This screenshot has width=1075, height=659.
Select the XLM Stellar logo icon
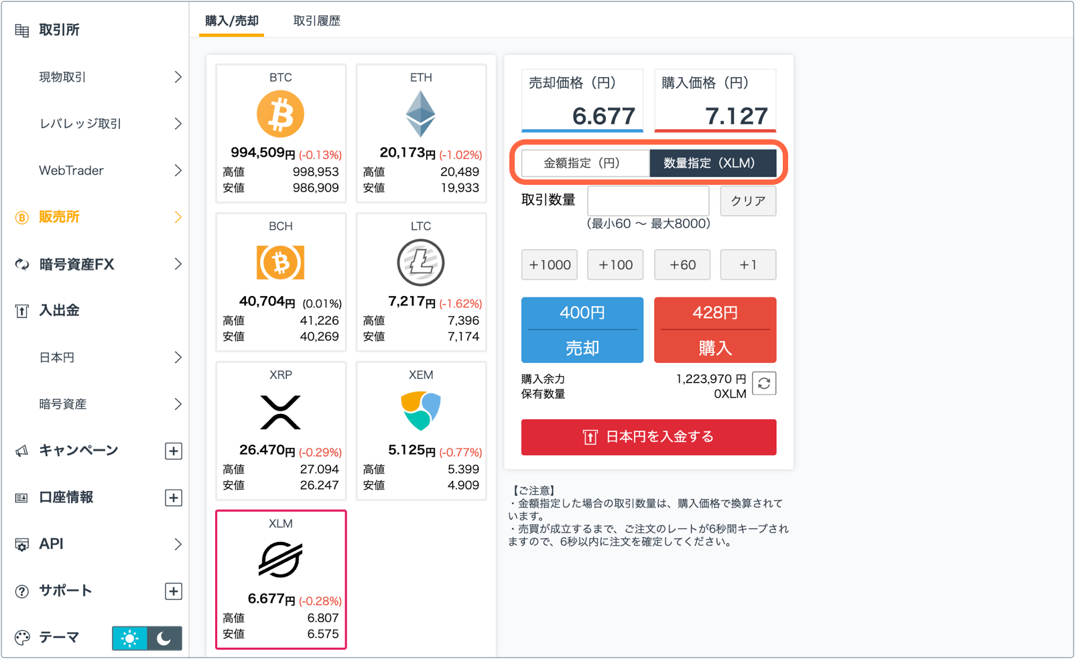pyautogui.click(x=280, y=560)
